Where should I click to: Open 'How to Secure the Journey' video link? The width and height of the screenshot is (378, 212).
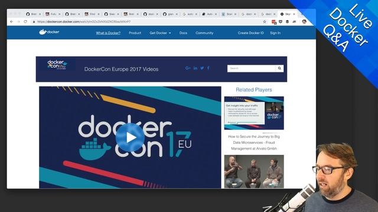pos(254,143)
